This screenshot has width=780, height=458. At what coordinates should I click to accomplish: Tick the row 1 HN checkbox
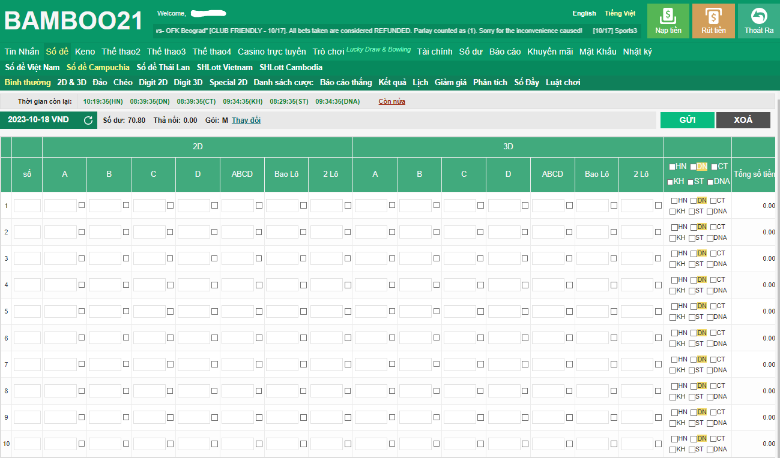pos(674,201)
